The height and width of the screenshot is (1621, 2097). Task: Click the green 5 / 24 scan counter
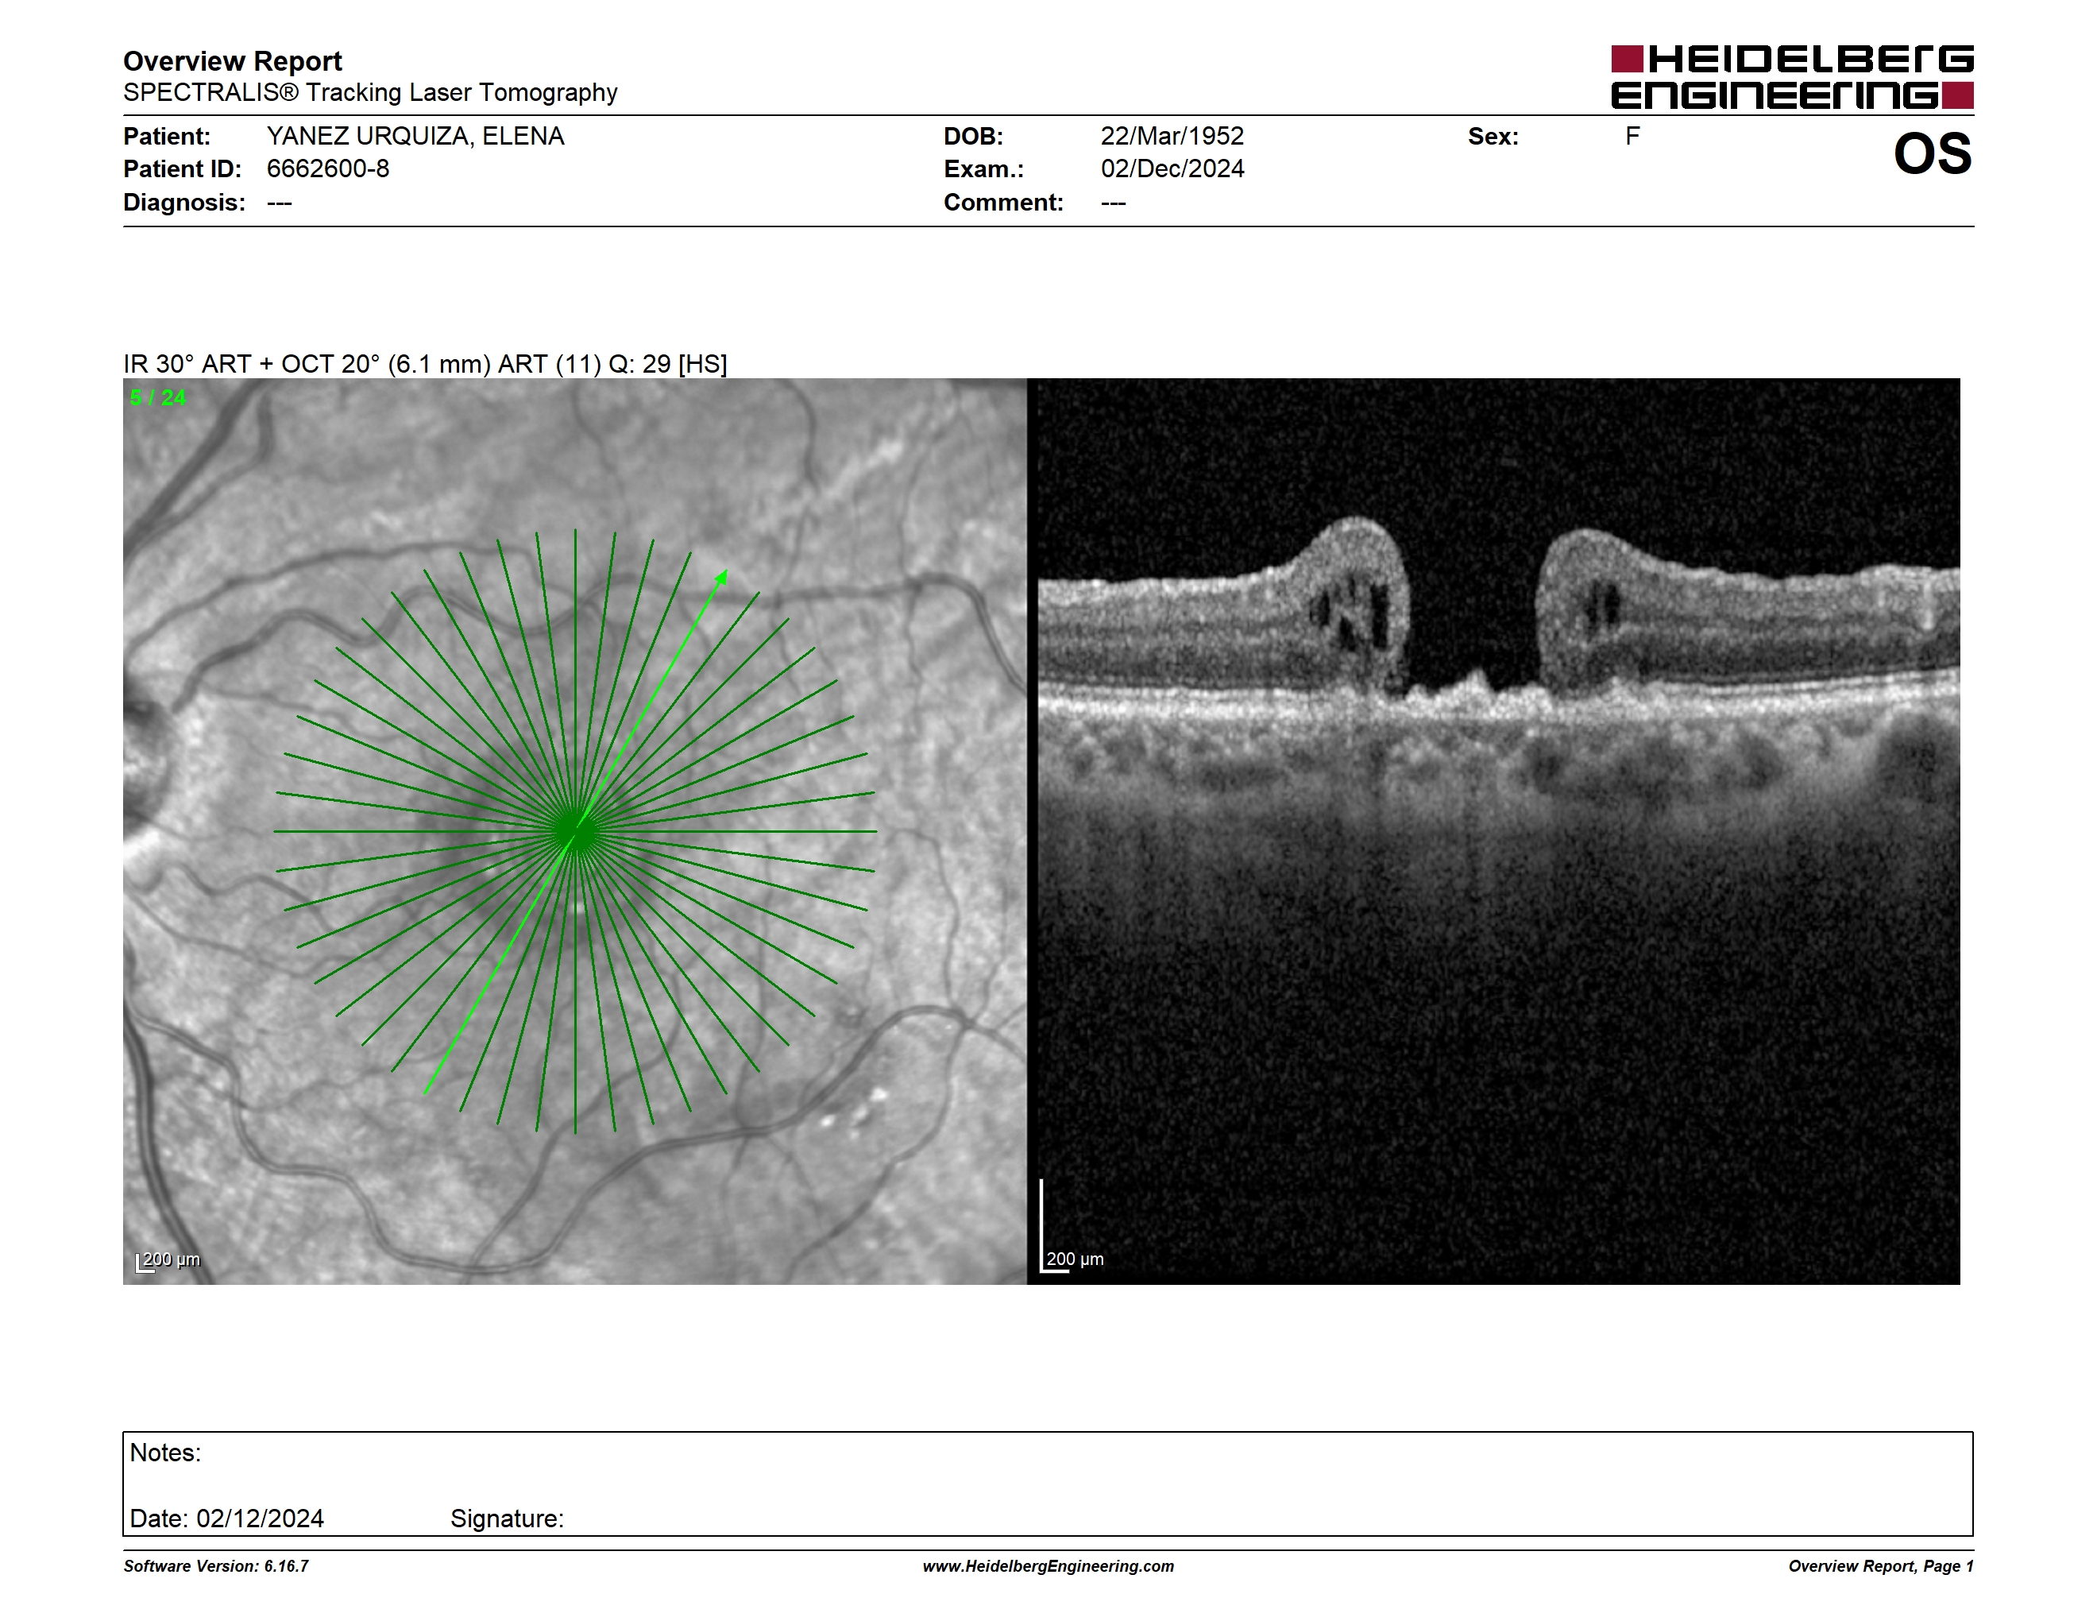[x=157, y=397]
